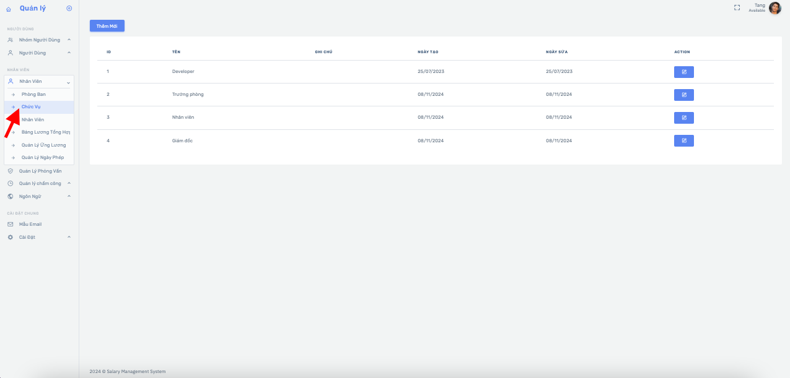The height and width of the screenshot is (378, 790).
Task: Click the edit icon for Developer row
Action: pyautogui.click(x=683, y=72)
